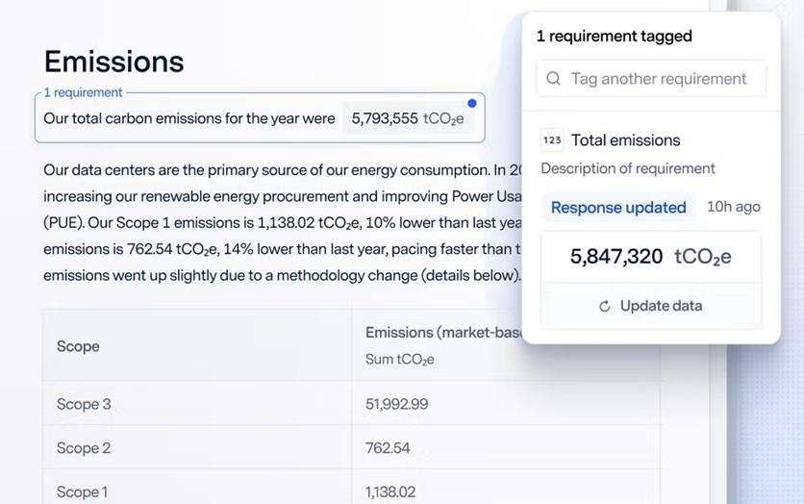Click the refresh icon next to Update data
Viewport: 804px width, 504px height.
pyautogui.click(x=604, y=306)
